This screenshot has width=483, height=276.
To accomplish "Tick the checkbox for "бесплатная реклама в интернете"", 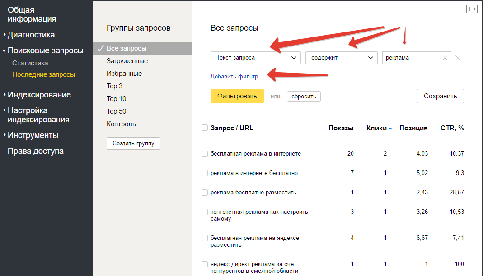I will point(205,154).
